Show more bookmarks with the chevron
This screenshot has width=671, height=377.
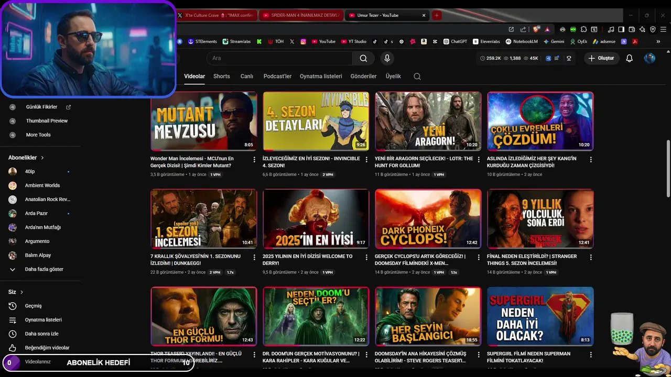click(658, 41)
